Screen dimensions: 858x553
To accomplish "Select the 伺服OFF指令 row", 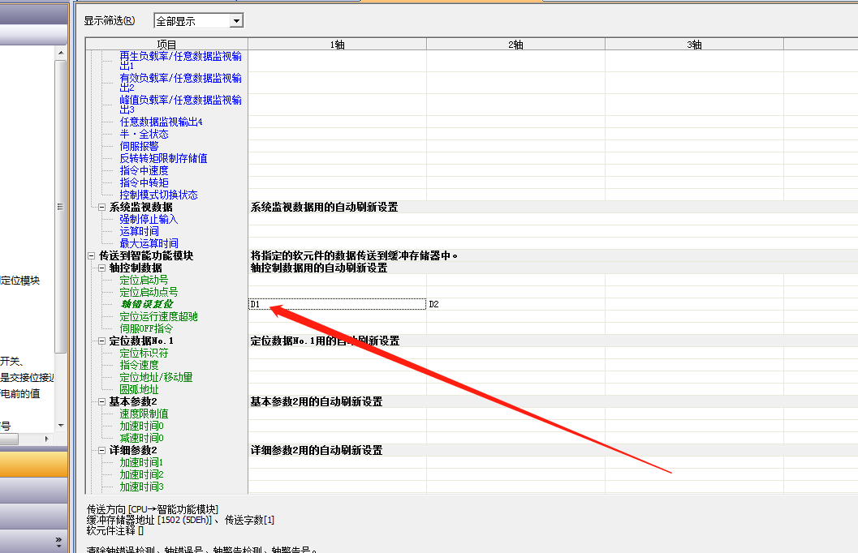I will (146, 328).
